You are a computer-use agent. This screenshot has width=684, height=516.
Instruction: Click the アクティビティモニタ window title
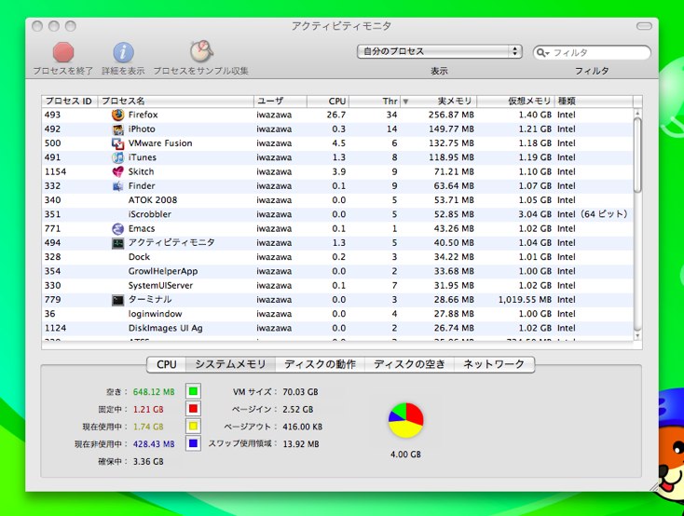pyautogui.click(x=342, y=26)
